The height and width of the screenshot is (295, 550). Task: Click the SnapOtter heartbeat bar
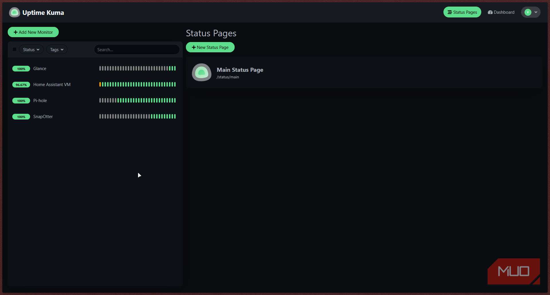(x=137, y=116)
